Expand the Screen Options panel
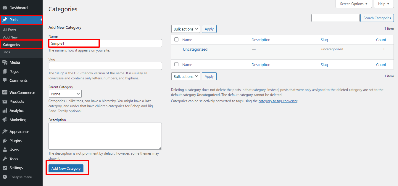Screen dimensions: 398x186 point(354,4)
